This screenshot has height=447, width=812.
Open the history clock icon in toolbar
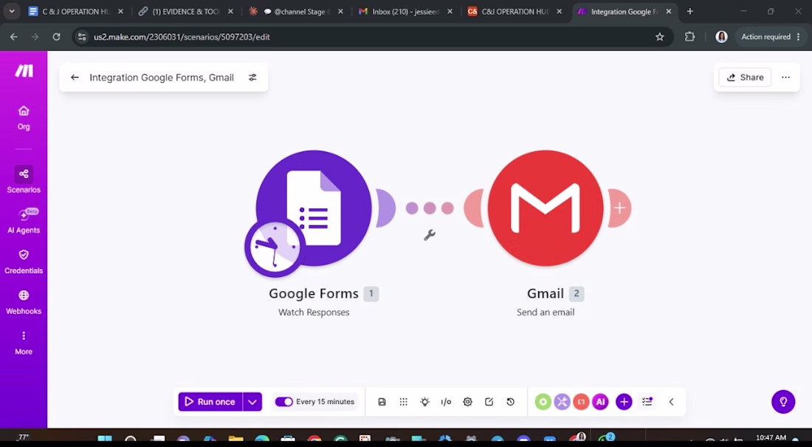(x=511, y=402)
